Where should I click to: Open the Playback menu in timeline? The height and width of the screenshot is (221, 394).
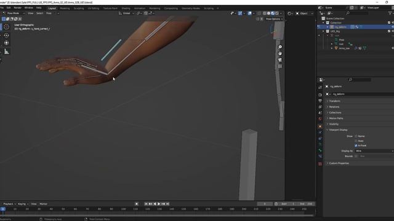[9, 204]
